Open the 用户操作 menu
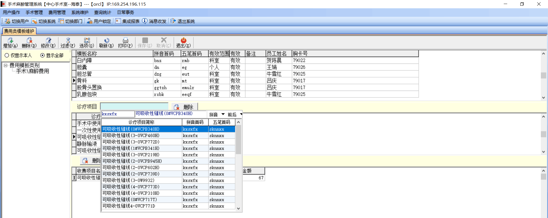The image size is (548, 218). (x=11, y=13)
